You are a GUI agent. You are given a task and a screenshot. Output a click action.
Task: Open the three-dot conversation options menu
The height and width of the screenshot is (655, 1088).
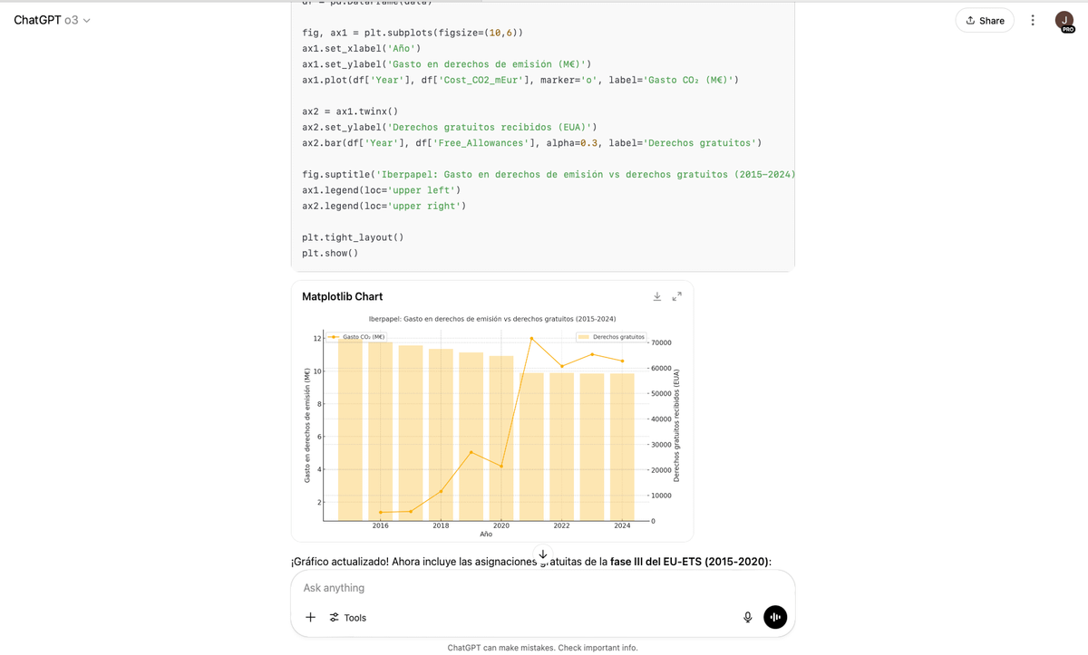(x=1033, y=20)
